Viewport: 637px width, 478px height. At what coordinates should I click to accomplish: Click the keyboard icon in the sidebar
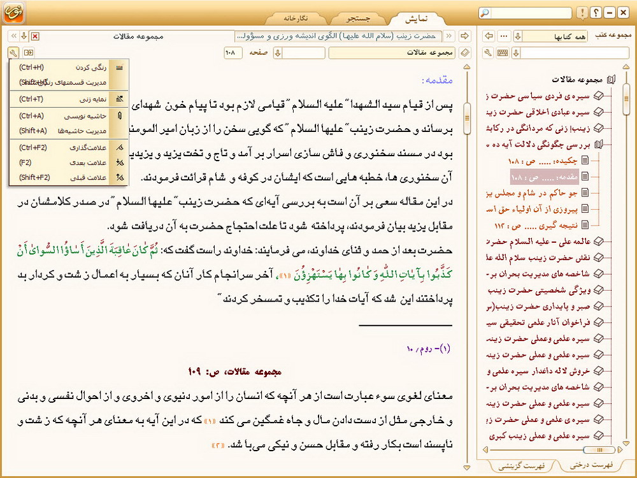click(x=503, y=52)
